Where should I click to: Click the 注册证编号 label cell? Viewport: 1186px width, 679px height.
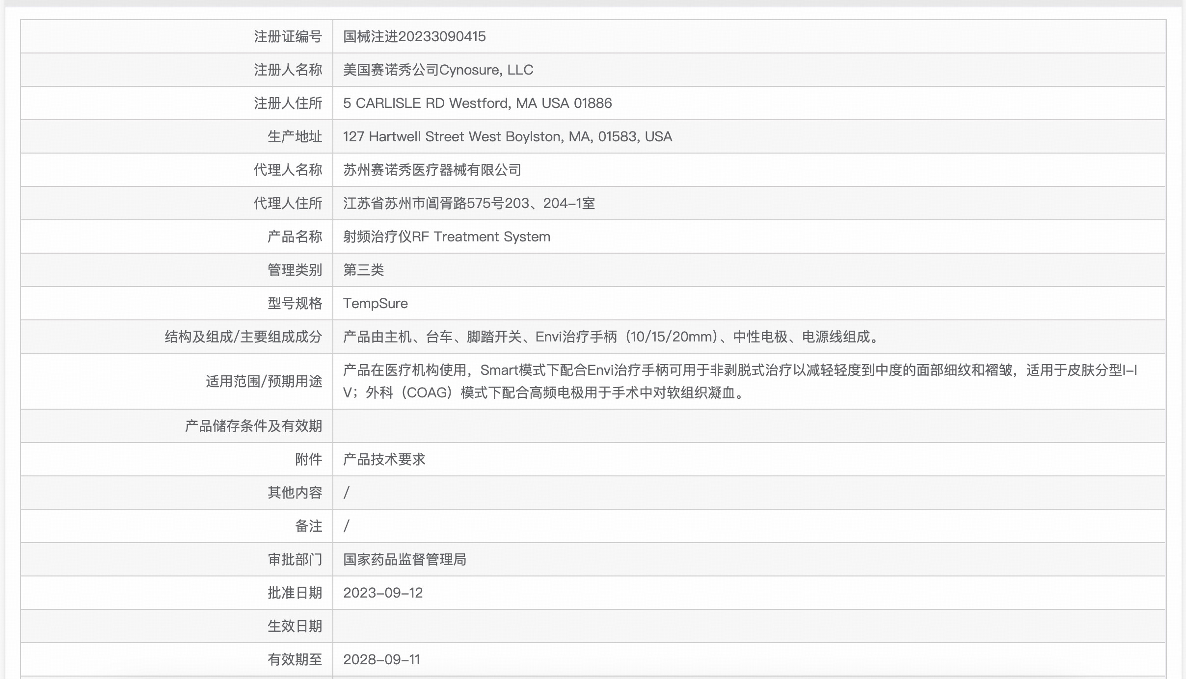click(288, 37)
